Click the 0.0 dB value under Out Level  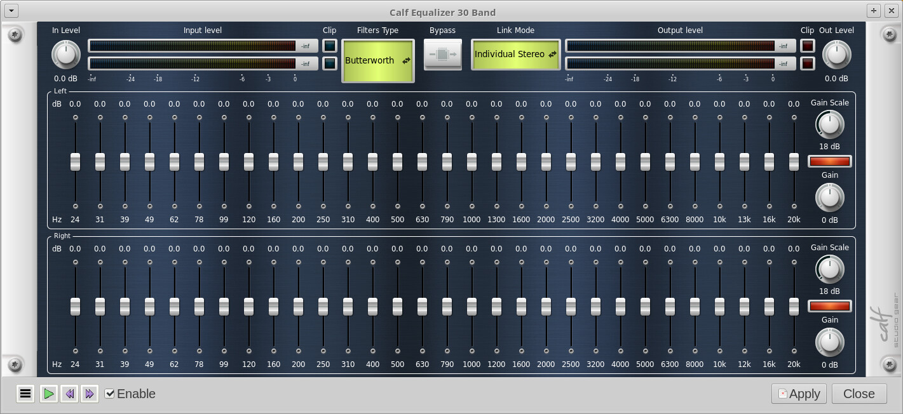tap(836, 79)
